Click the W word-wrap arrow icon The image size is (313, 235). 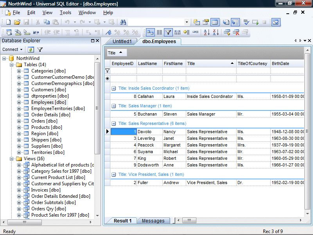pyautogui.click(x=36, y=32)
